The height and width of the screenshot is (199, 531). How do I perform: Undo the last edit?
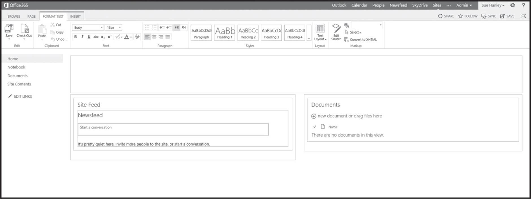[58, 39]
